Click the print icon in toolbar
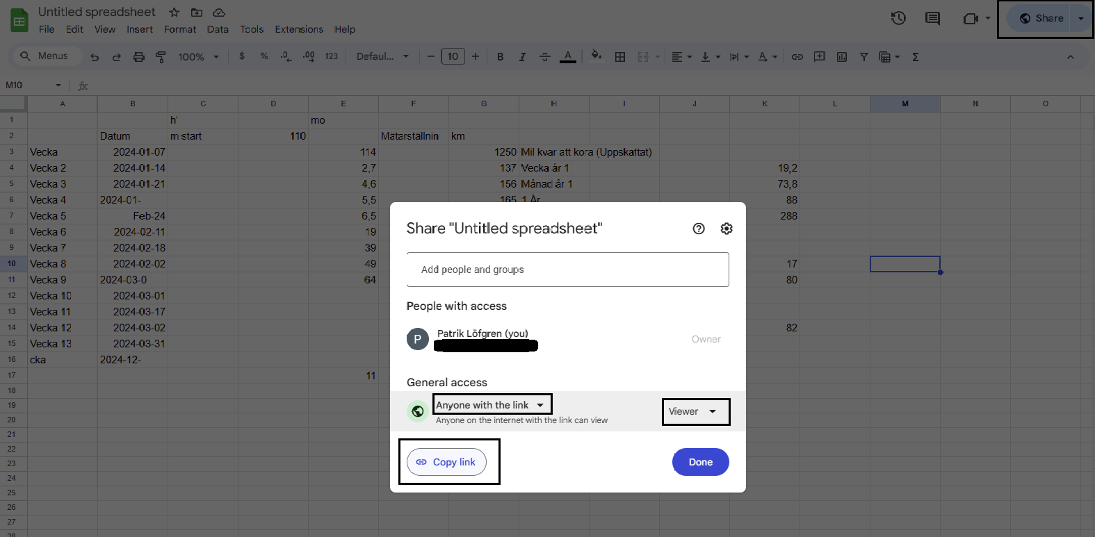The width and height of the screenshot is (1095, 537). (x=139, y=57)
